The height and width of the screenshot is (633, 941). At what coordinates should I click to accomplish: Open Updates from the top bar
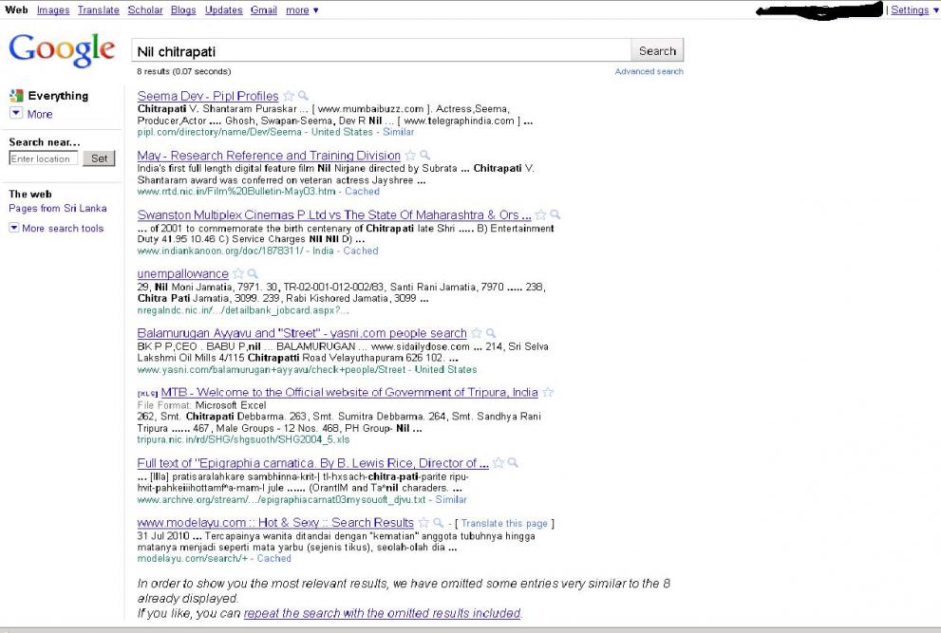point(224,10)
